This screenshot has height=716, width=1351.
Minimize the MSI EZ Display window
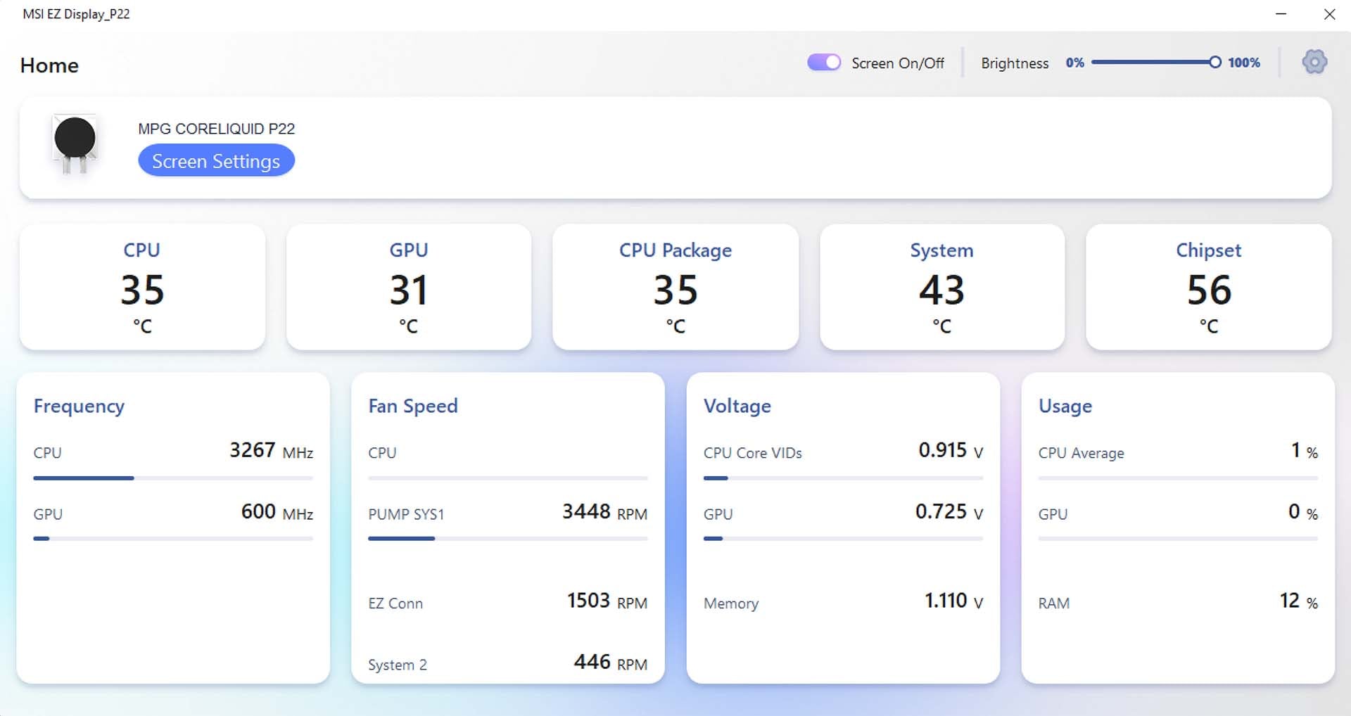click(1281, 14)
